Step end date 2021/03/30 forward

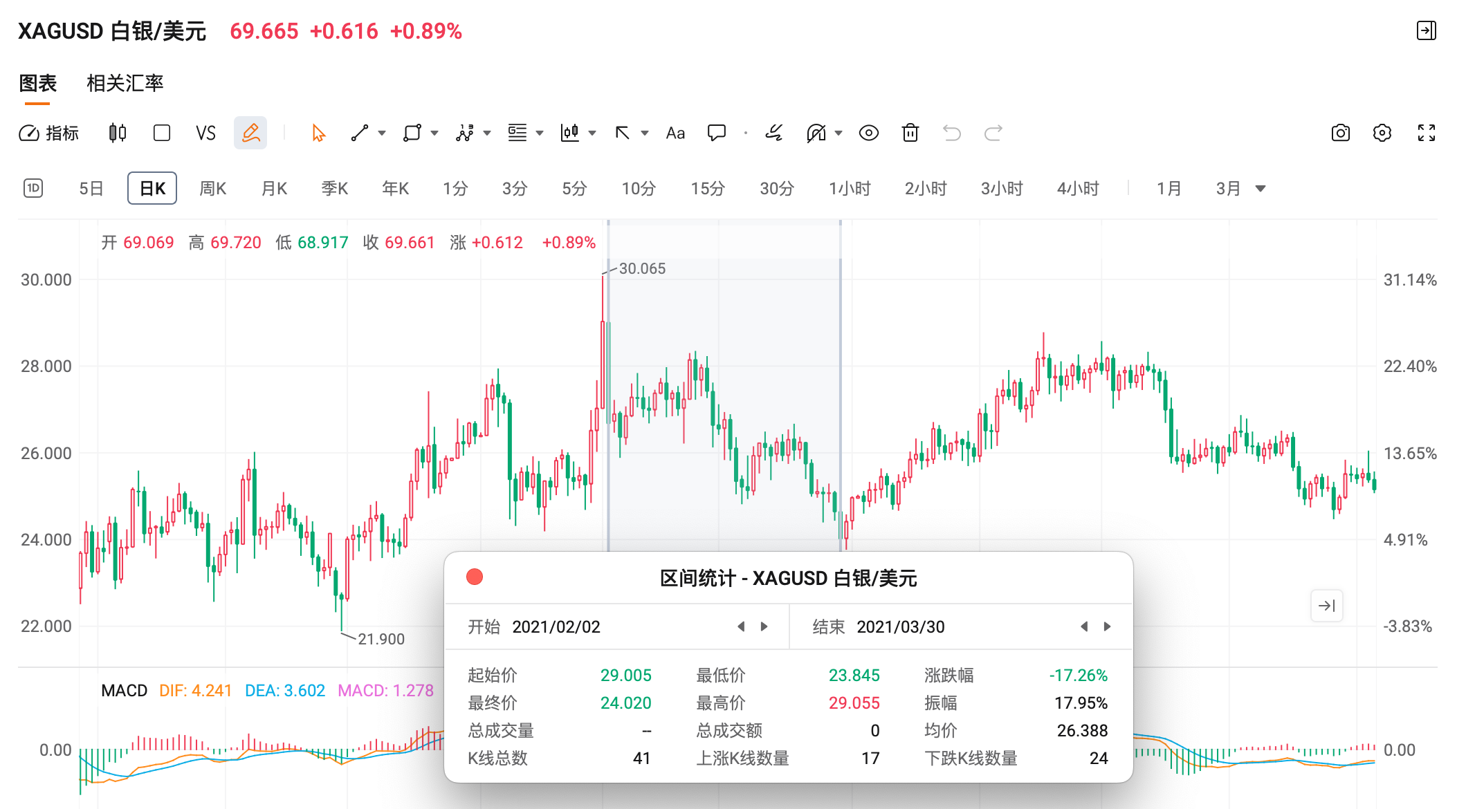pos(1107,626)
